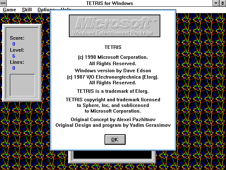Click 'to Microsoft Corporation.' line
The image size is (226, 170).
[113, 111]
